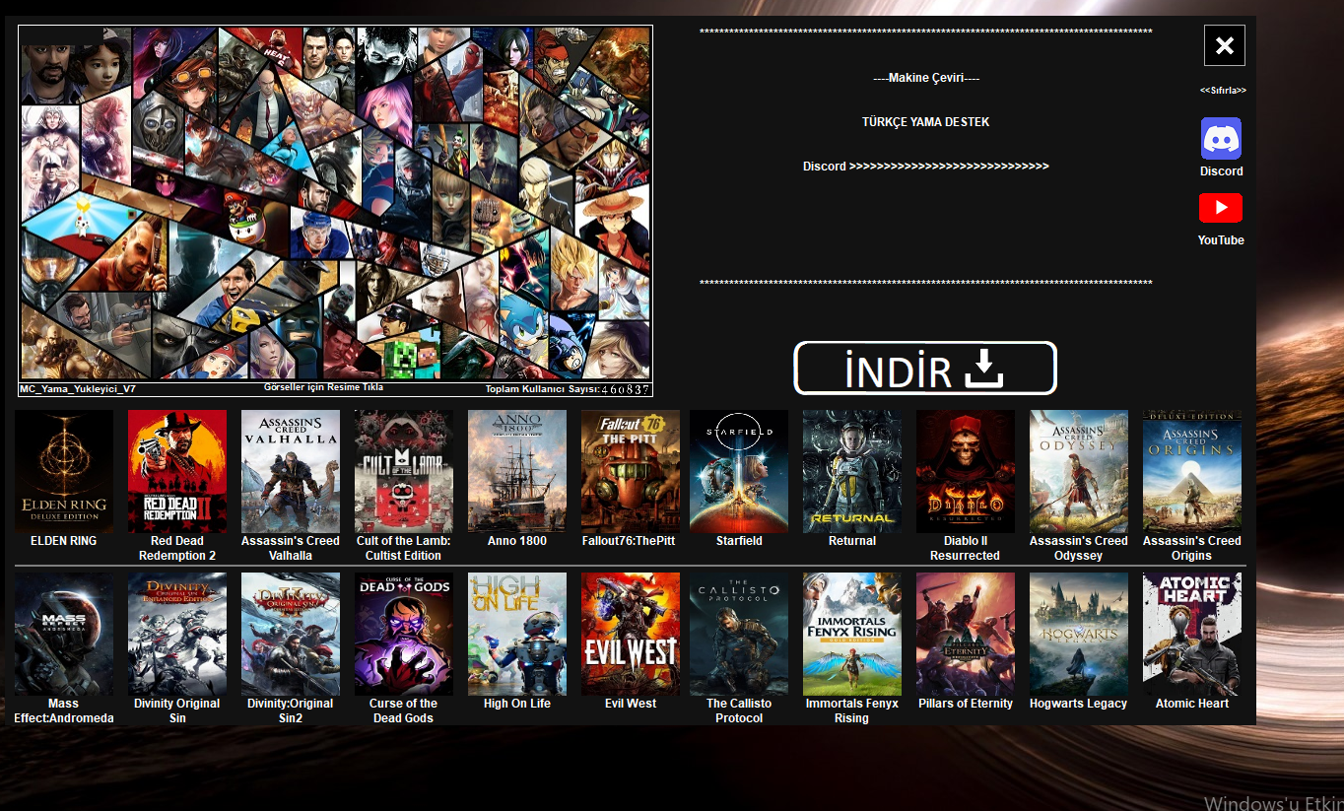Viewport: 1344px width, 811px height.
Task: Click the 'Pillars of Eternity' title text
Action: (966, 704)
